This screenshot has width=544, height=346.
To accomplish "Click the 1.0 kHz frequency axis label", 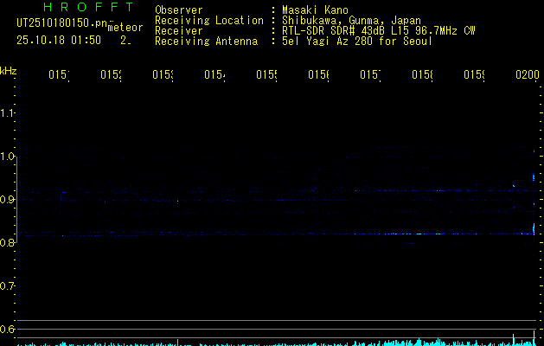I will [8, 157].
